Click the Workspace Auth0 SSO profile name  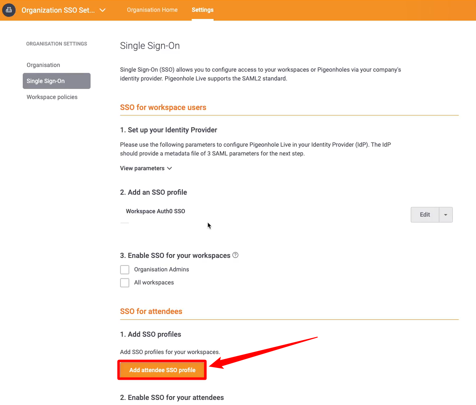click(155, 211)
